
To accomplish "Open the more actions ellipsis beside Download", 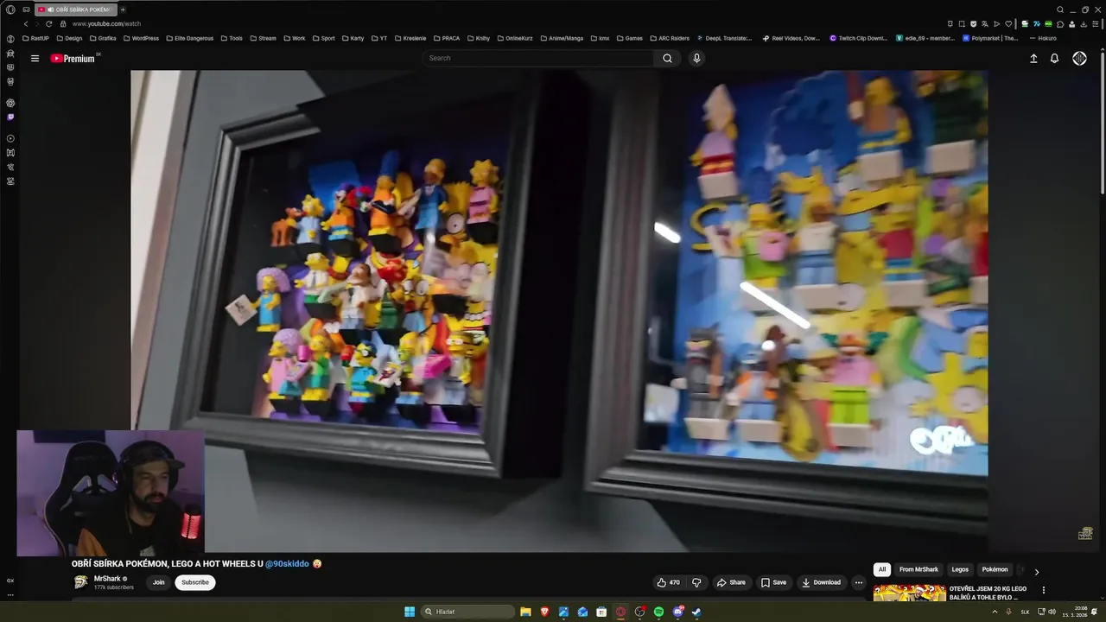I will point(858,582).
